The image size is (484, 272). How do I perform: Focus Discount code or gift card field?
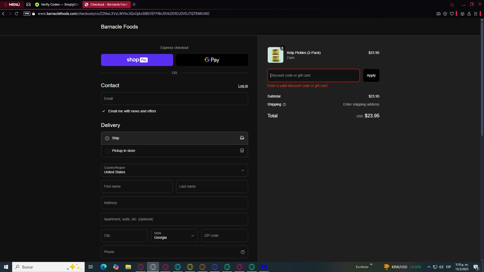314,75
